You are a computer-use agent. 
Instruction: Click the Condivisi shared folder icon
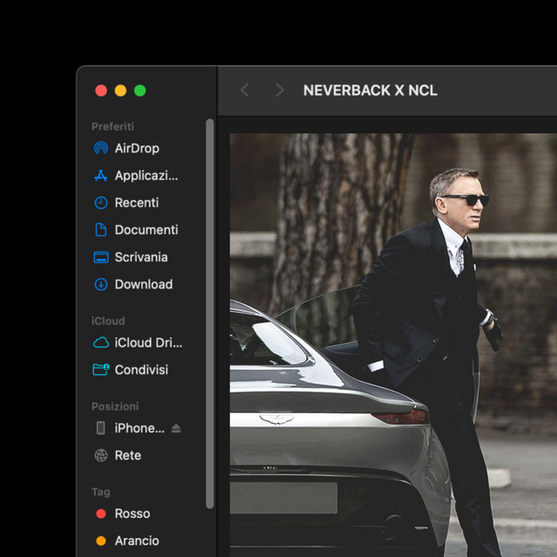click(x=101, y=370)
